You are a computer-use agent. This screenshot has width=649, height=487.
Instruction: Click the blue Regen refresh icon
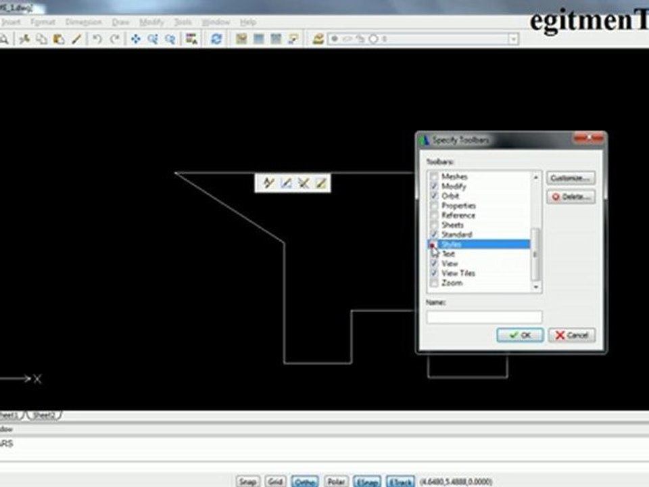(216, 39)
